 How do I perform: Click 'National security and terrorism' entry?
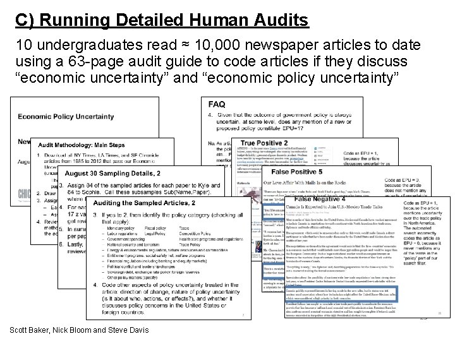click(133, 245)
